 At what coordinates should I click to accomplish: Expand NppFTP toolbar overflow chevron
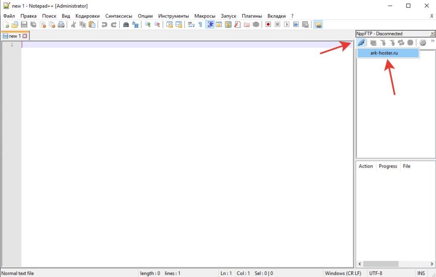coord(433,41)
